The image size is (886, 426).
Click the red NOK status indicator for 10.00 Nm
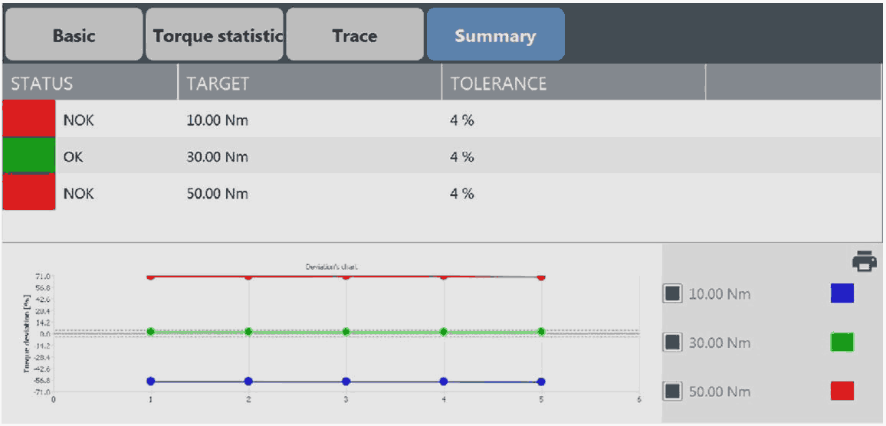(29, 120)
